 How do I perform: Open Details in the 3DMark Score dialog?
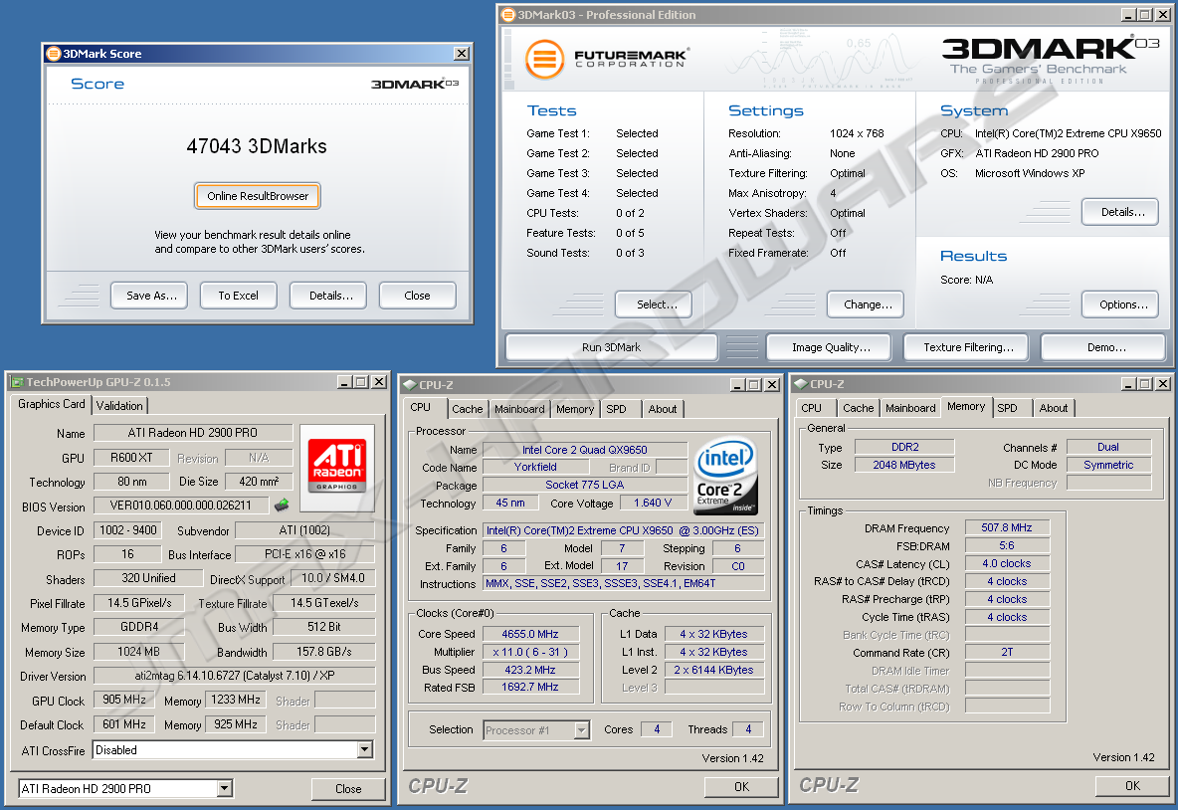coord(328,296)
